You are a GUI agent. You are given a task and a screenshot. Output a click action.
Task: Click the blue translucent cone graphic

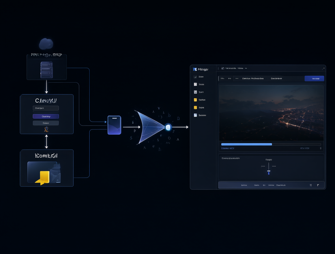click(x=151, y=127)
